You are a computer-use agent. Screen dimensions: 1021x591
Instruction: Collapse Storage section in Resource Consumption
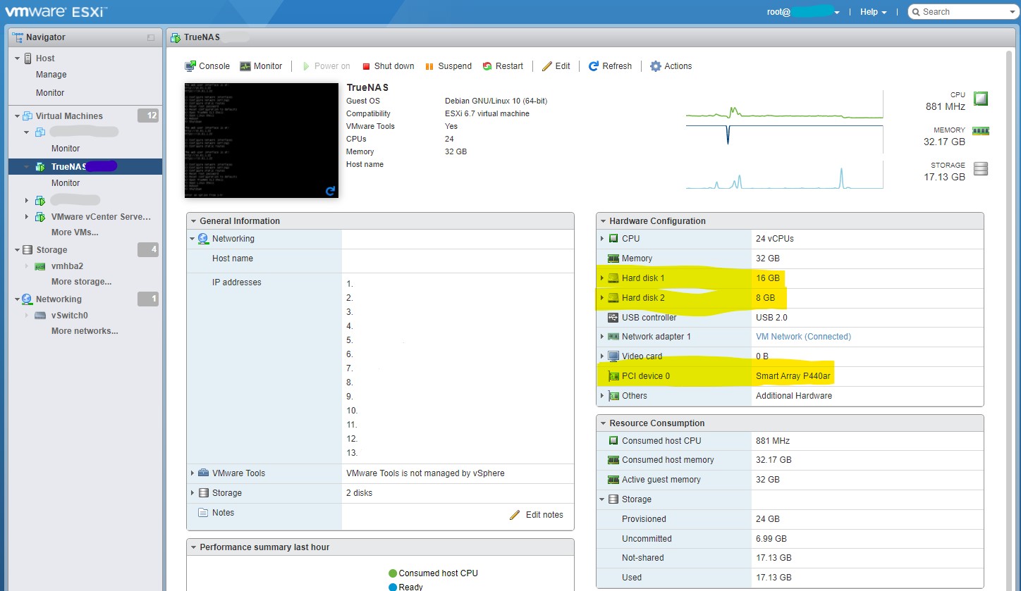coord(602,499)
